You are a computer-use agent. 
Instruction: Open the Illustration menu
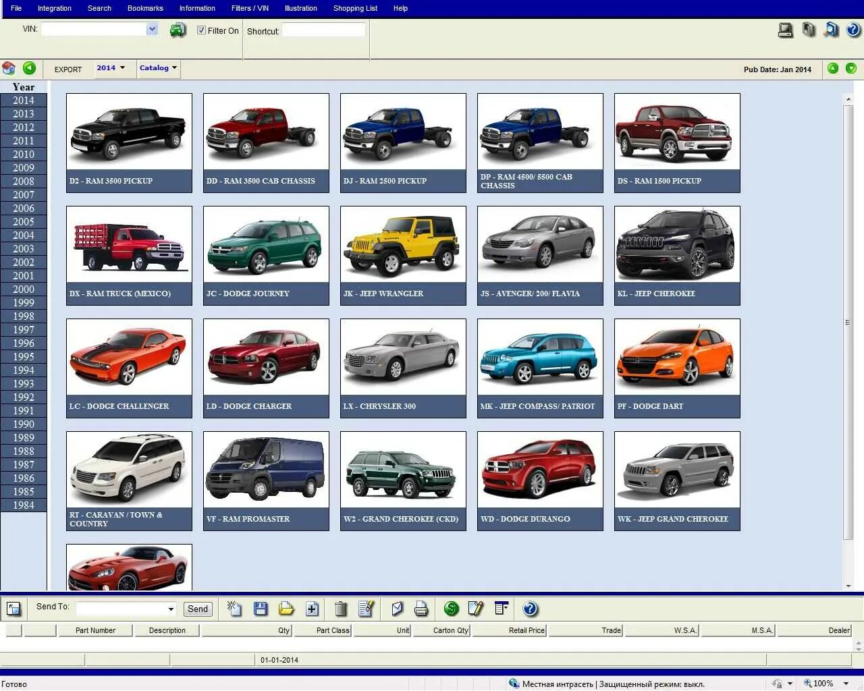coord(301,8)
